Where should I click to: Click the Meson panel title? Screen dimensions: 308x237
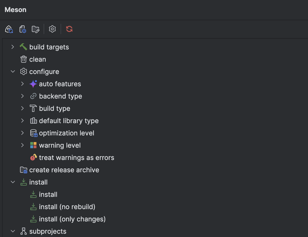[x=15, y=10]
